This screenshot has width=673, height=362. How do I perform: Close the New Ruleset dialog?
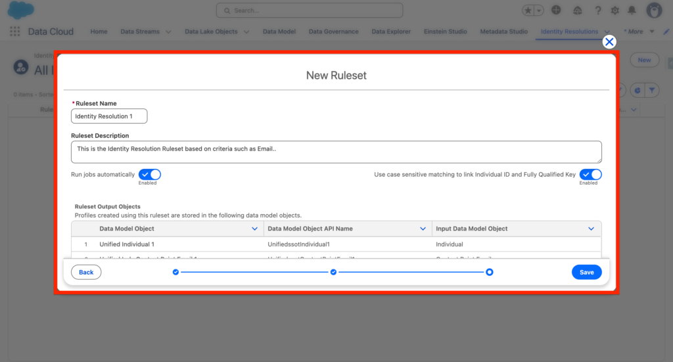tap(609, 42)
